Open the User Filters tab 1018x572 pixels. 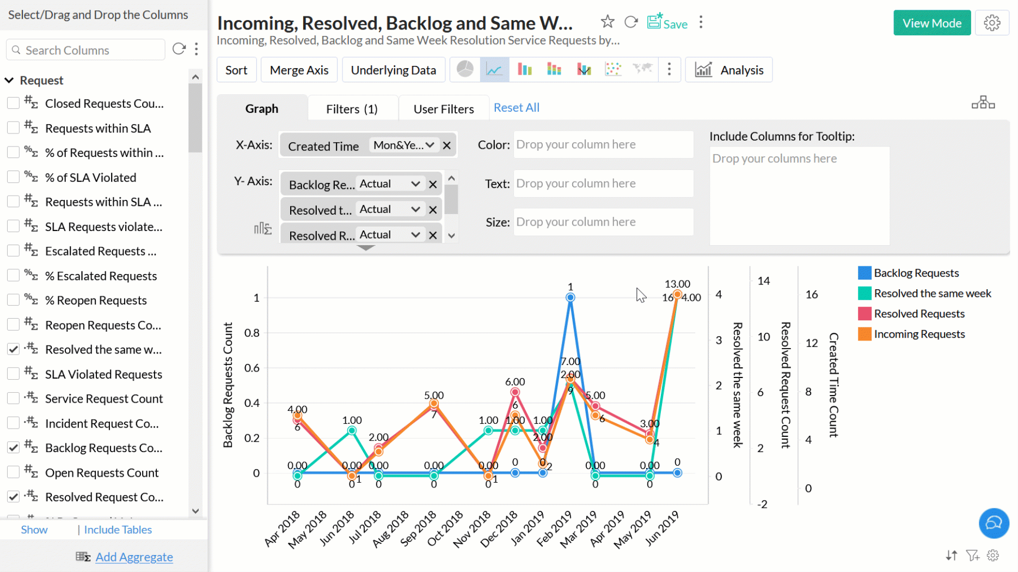pos(444,109)
